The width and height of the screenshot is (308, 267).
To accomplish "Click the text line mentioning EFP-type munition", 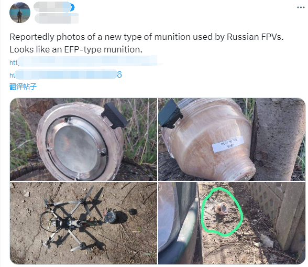I will 76,49.
